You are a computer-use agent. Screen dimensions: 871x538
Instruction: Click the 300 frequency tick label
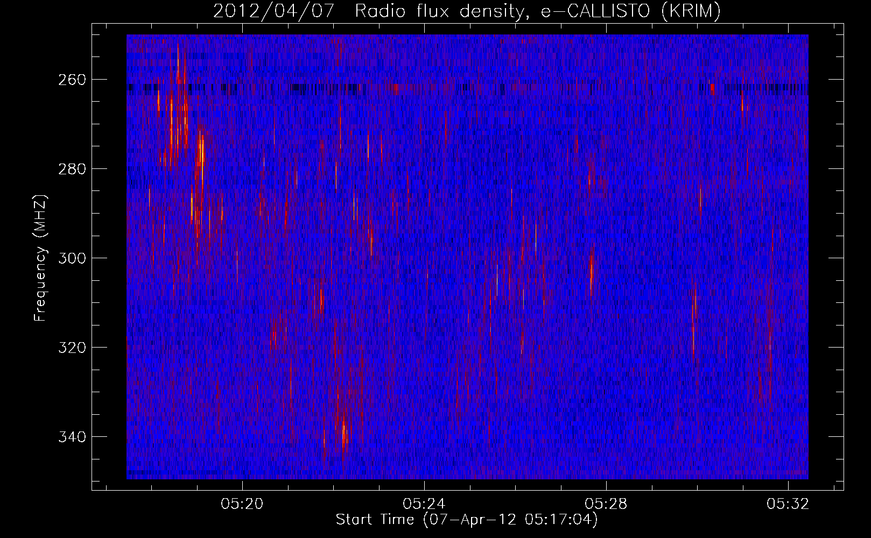[71, 258]
